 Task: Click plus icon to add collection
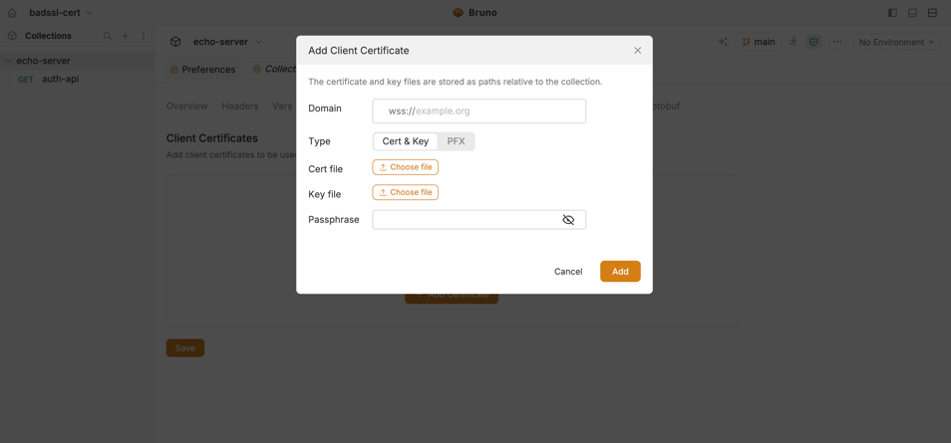coord(126,36)
